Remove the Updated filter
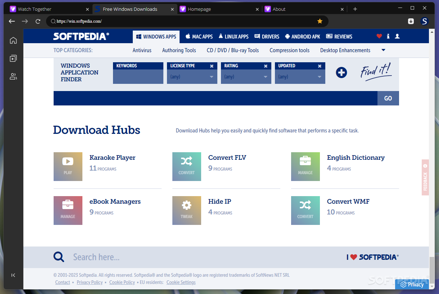This screenshot has height=294, width=439. tap(320, 66)
